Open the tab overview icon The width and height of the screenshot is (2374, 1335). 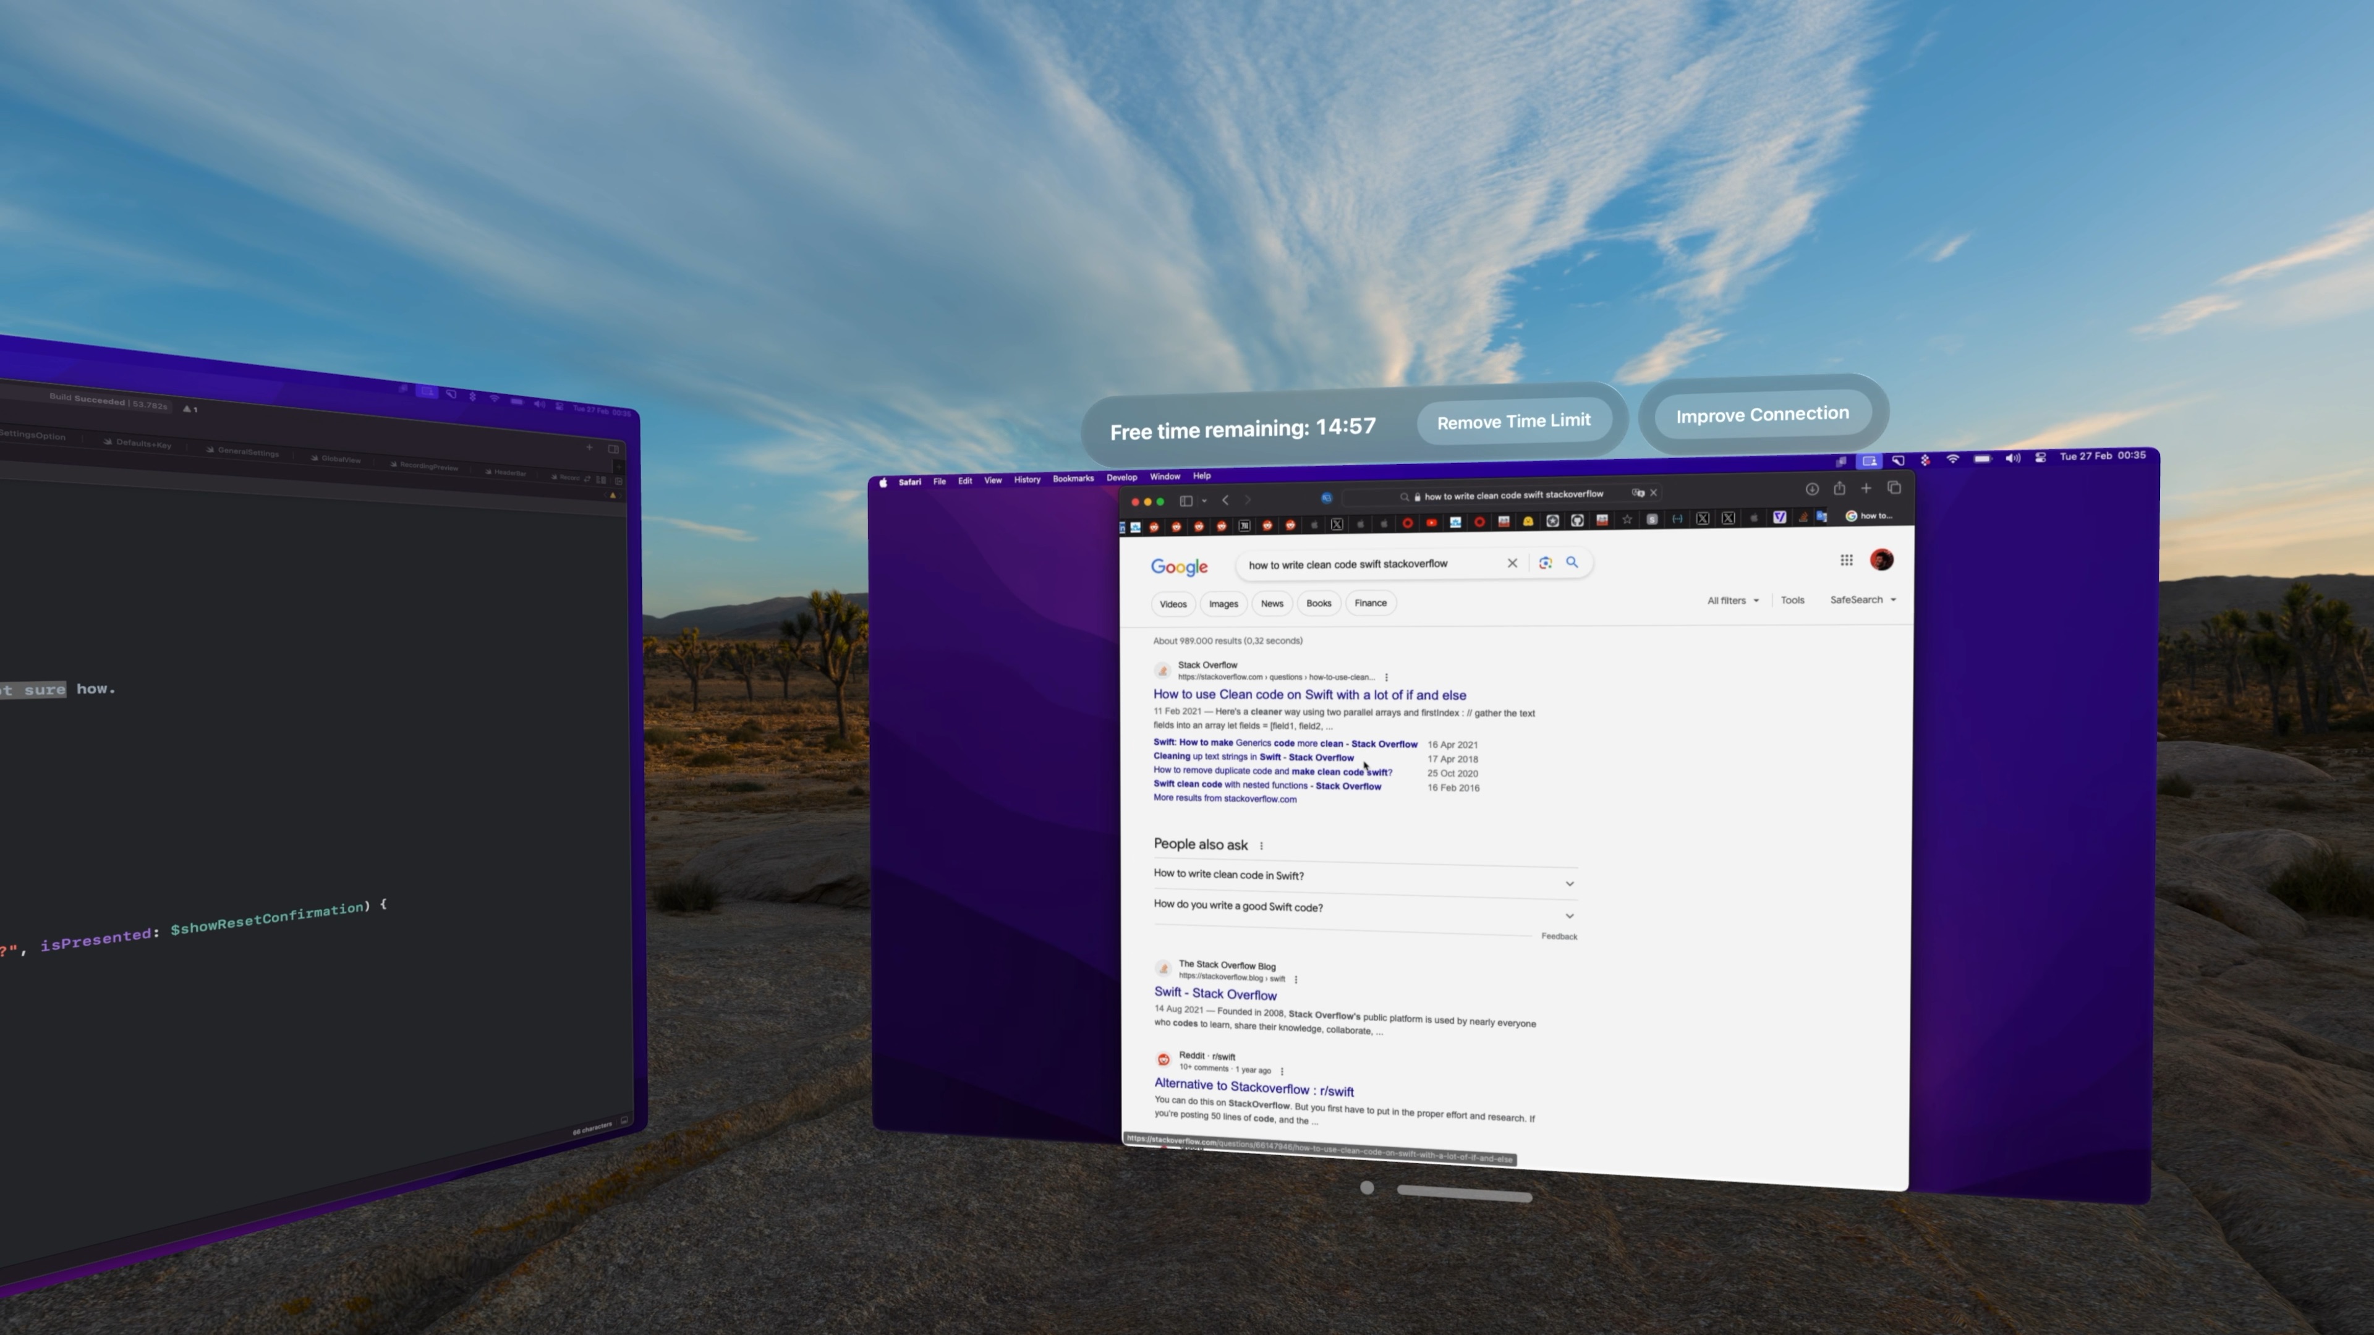[1894, 488]
